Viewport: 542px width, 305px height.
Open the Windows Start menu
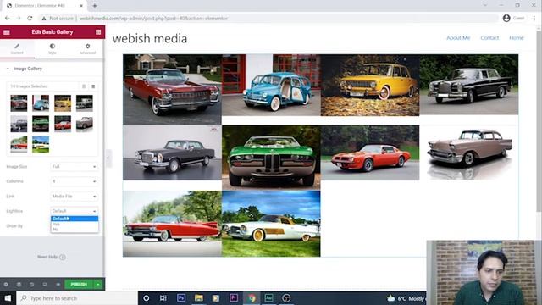click(8, 298)
